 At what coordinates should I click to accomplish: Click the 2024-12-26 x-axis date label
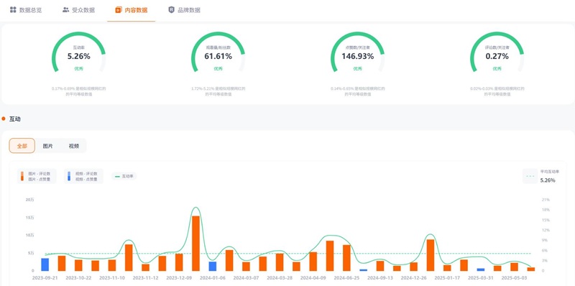(x=413, y=278)
